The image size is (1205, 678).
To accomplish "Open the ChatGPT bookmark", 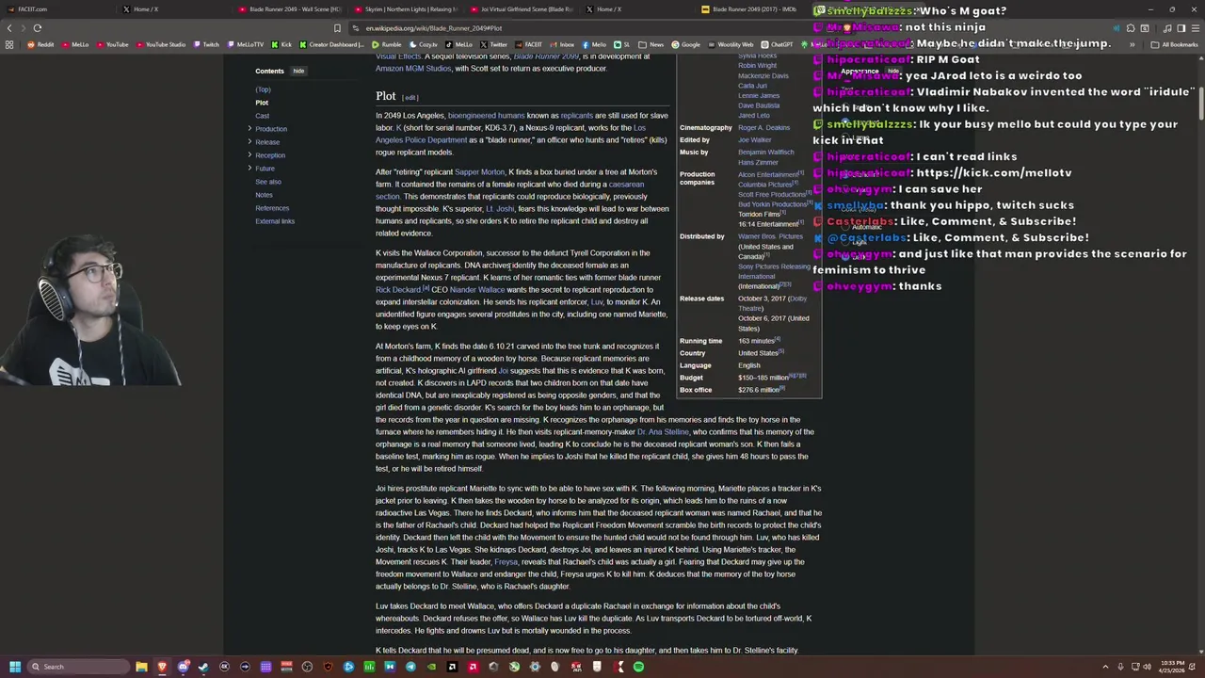I will pos(777,44).
